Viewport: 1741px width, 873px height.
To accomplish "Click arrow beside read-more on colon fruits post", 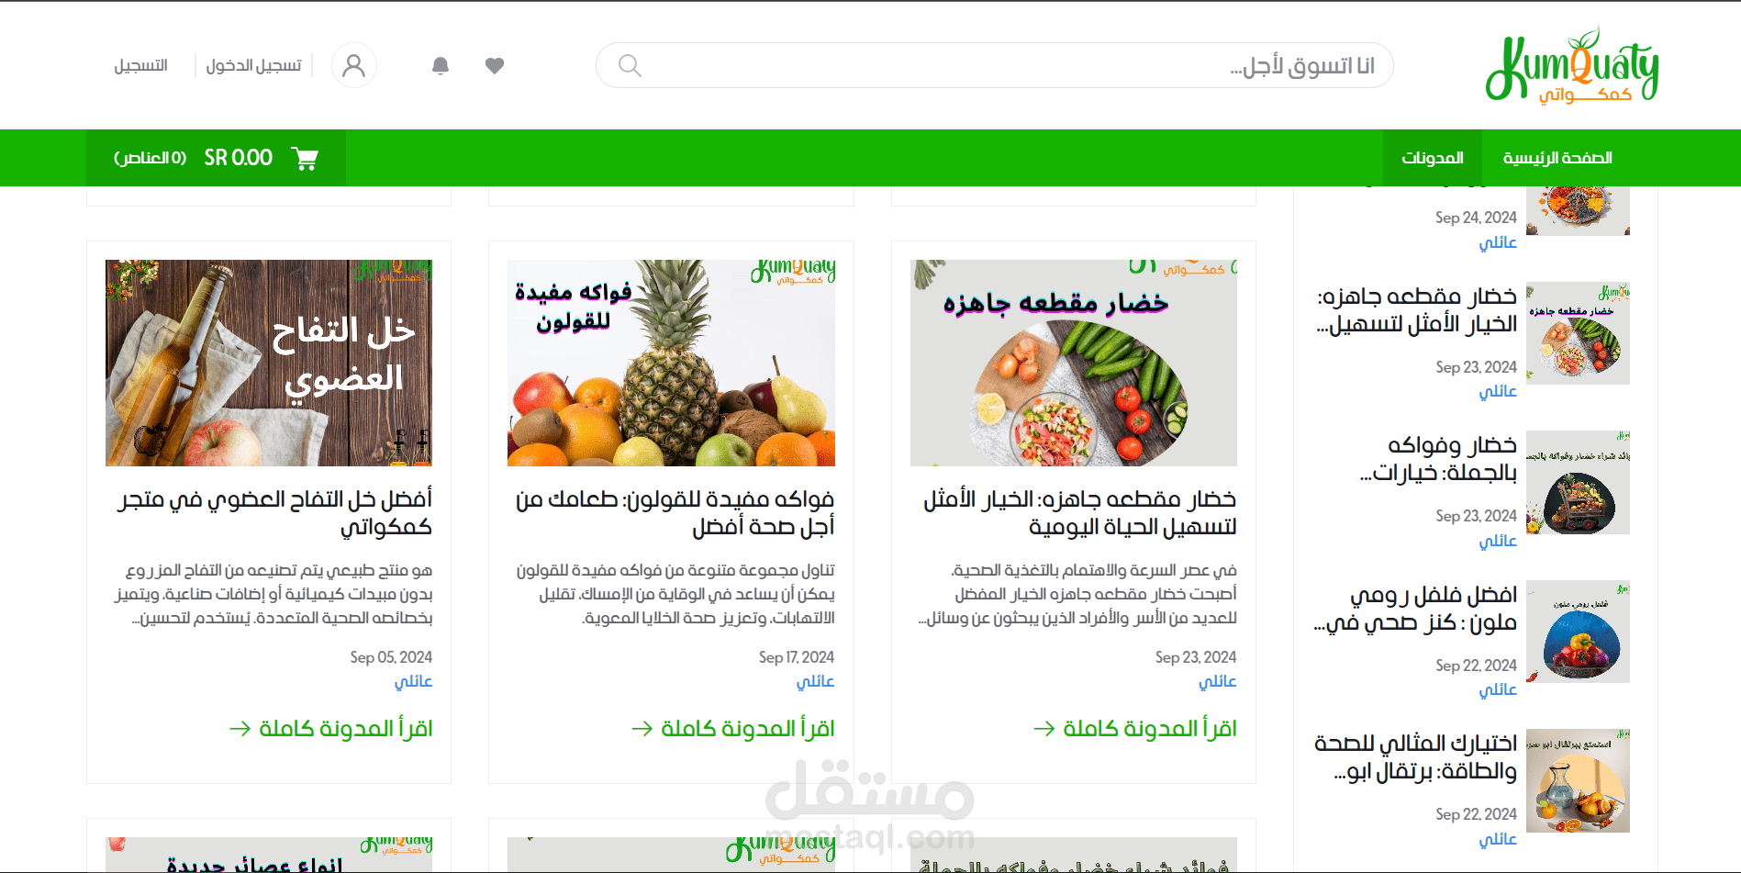I will pos(642,729).
